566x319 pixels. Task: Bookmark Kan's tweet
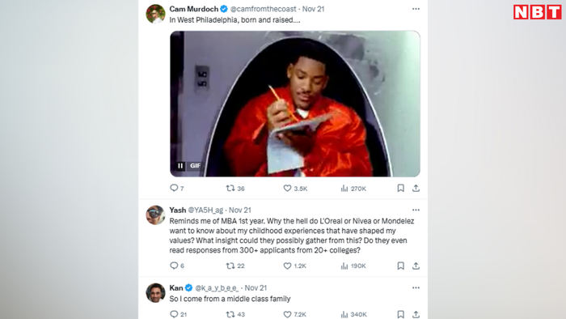[401, 314]
